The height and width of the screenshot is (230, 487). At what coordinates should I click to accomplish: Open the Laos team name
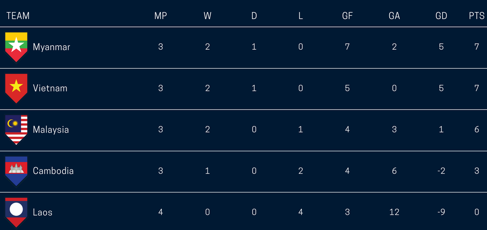(x=43, y=212)
